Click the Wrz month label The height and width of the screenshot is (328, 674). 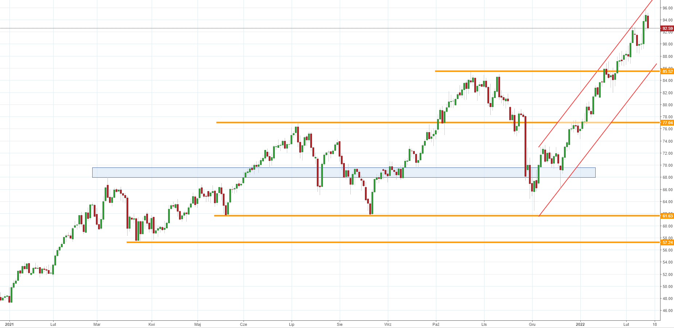[x=388, y=324]
